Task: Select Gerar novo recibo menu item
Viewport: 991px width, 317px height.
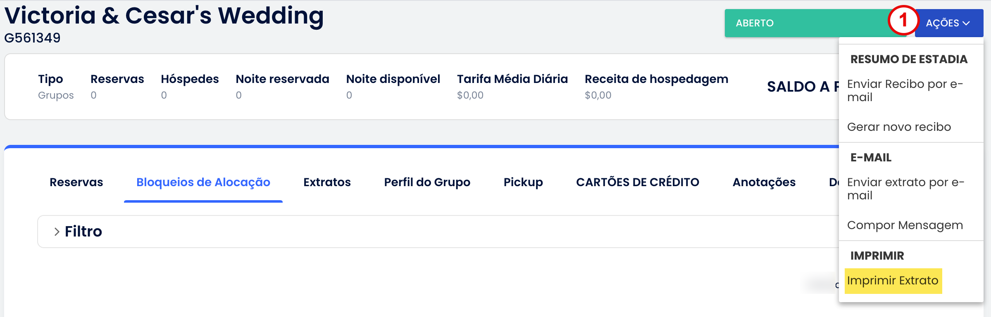Action: pyautogui.click(x=899, y=127)
